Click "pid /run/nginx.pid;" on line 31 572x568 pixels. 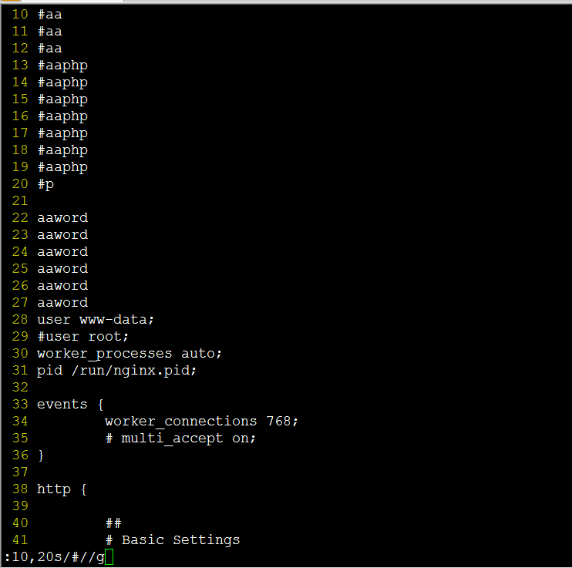(x=116, y=371)
